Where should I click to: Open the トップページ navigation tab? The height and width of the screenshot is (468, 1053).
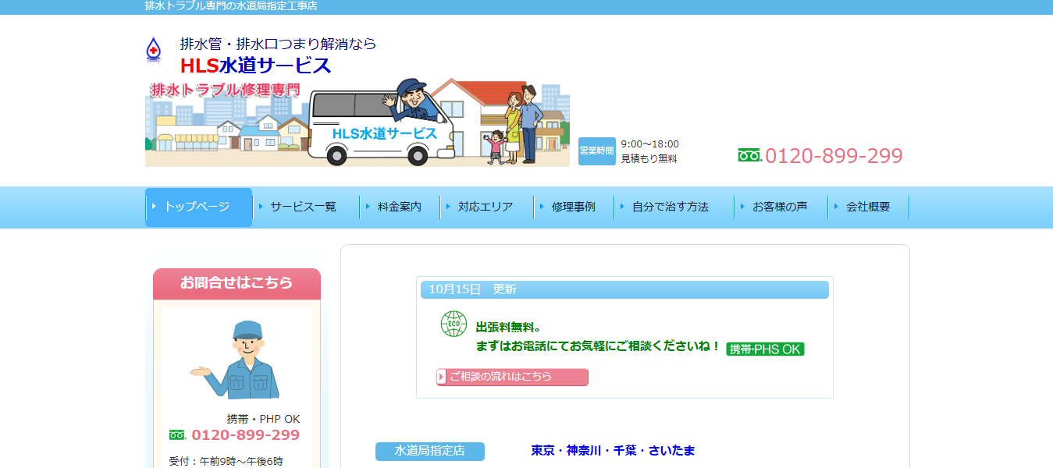tap(198, 207)
